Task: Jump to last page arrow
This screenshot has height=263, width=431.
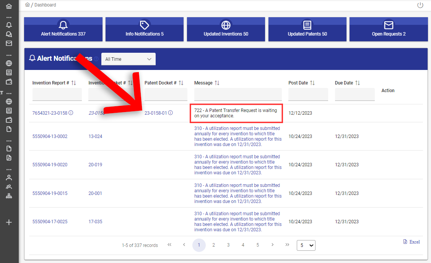Action: 287,245
